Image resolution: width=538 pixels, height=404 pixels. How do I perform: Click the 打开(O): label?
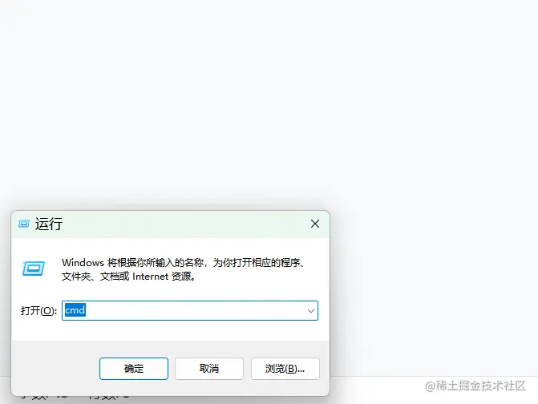(x=38, y=311)
